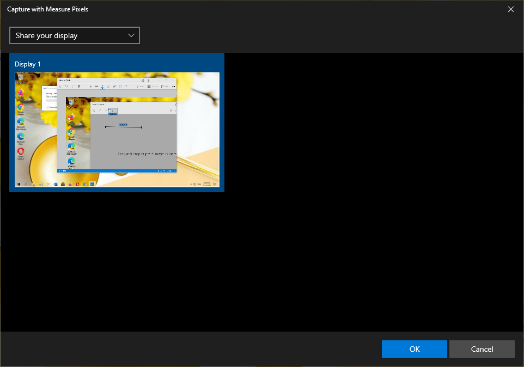Click the dialog title Capture with Measure Pixels
524x367 pixels.
(47, 9)
